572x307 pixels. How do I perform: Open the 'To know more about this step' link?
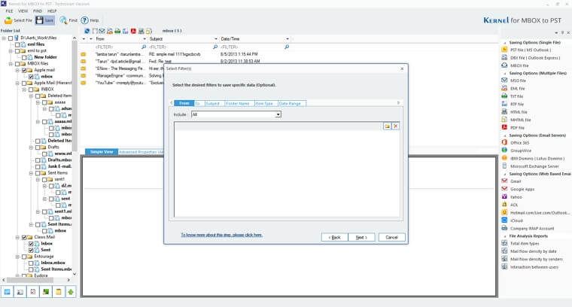[x=222, y=236]
